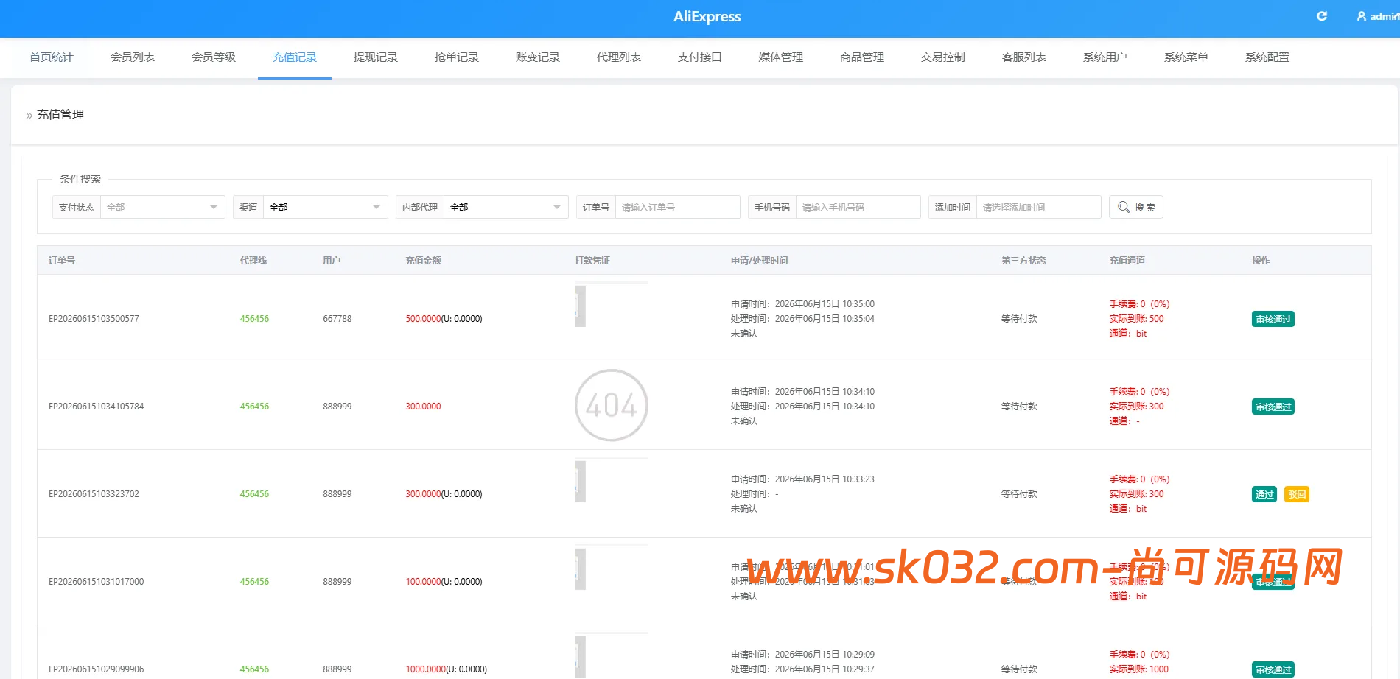The image size is (1400, 679).
Task: Click 充值金额 column header
Action: pyautogui.click(x=423, y=261)
